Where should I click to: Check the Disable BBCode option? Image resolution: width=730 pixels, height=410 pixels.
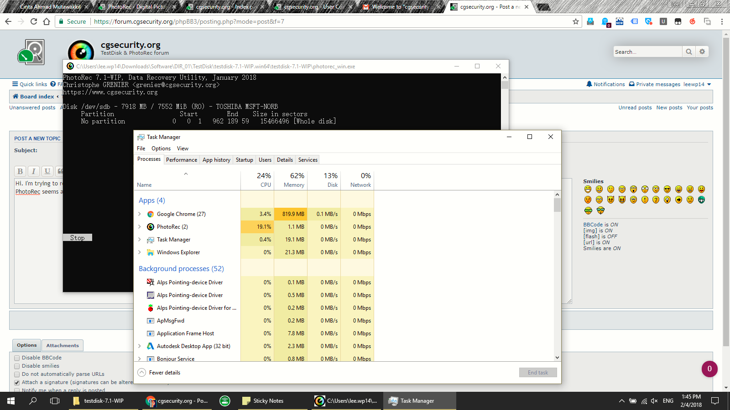[x=17, y=358]
